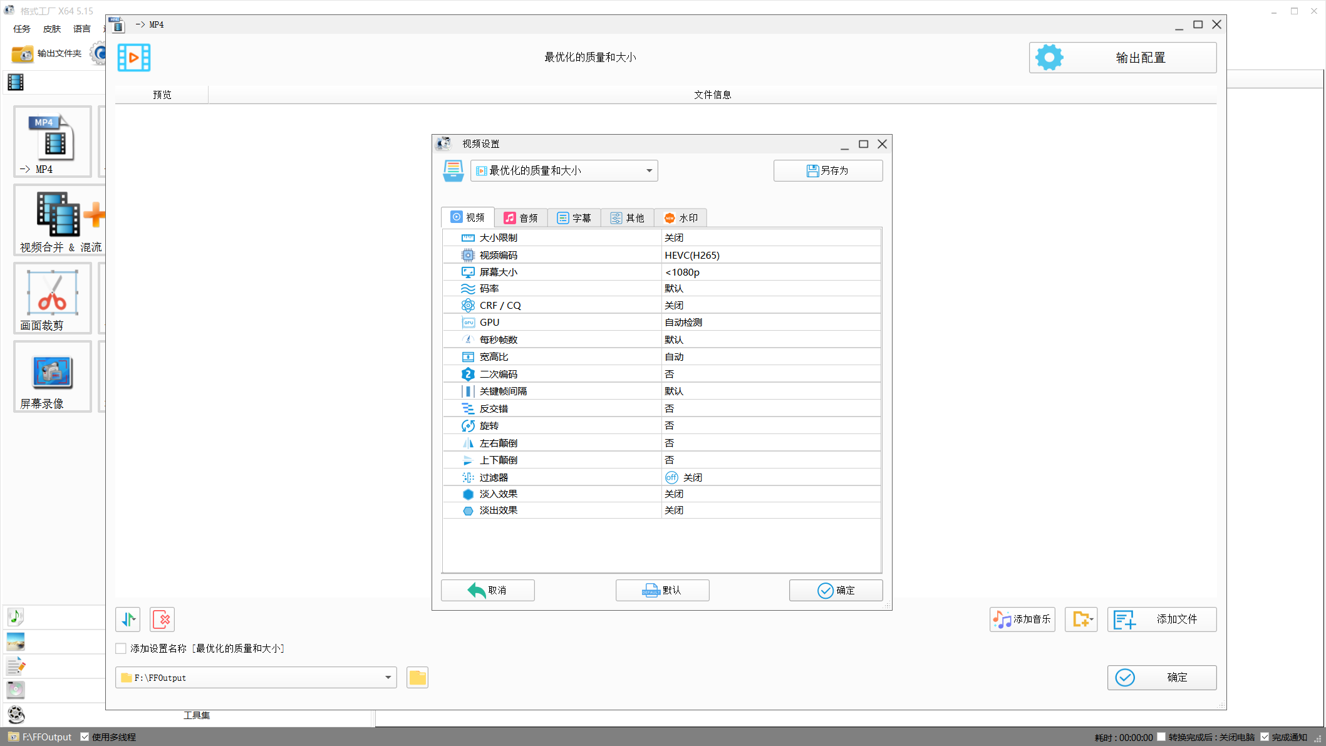Viewport: 1326px width, 746px height.
Task: Select the disc drive category icon in sidebar
Action: 16,690
